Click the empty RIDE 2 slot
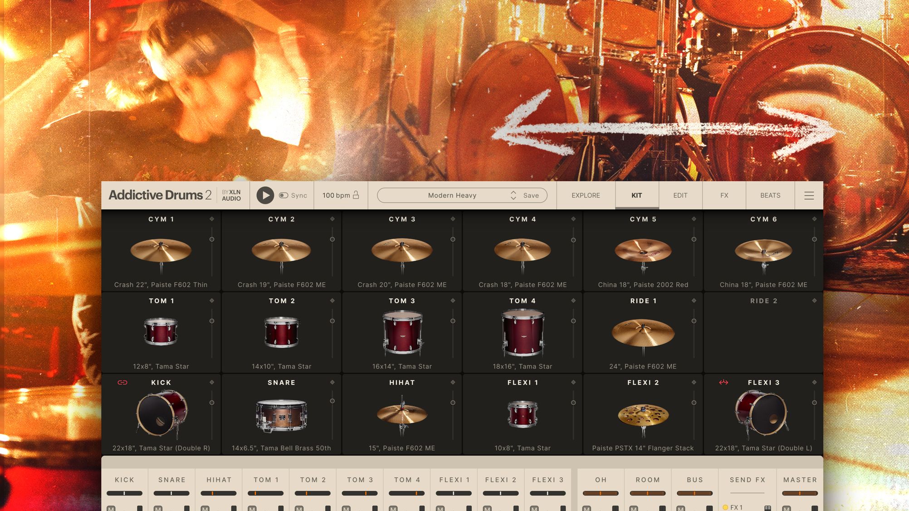The width and height of the screenshot is (909, 511). pyautogui.click(x=763, y=333)
